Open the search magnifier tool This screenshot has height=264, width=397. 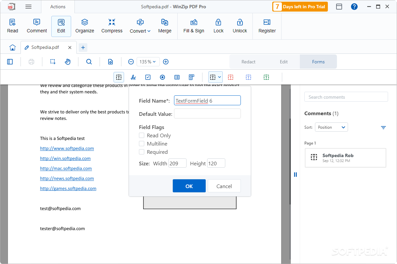pyautogui.click(x=89, y=62)
